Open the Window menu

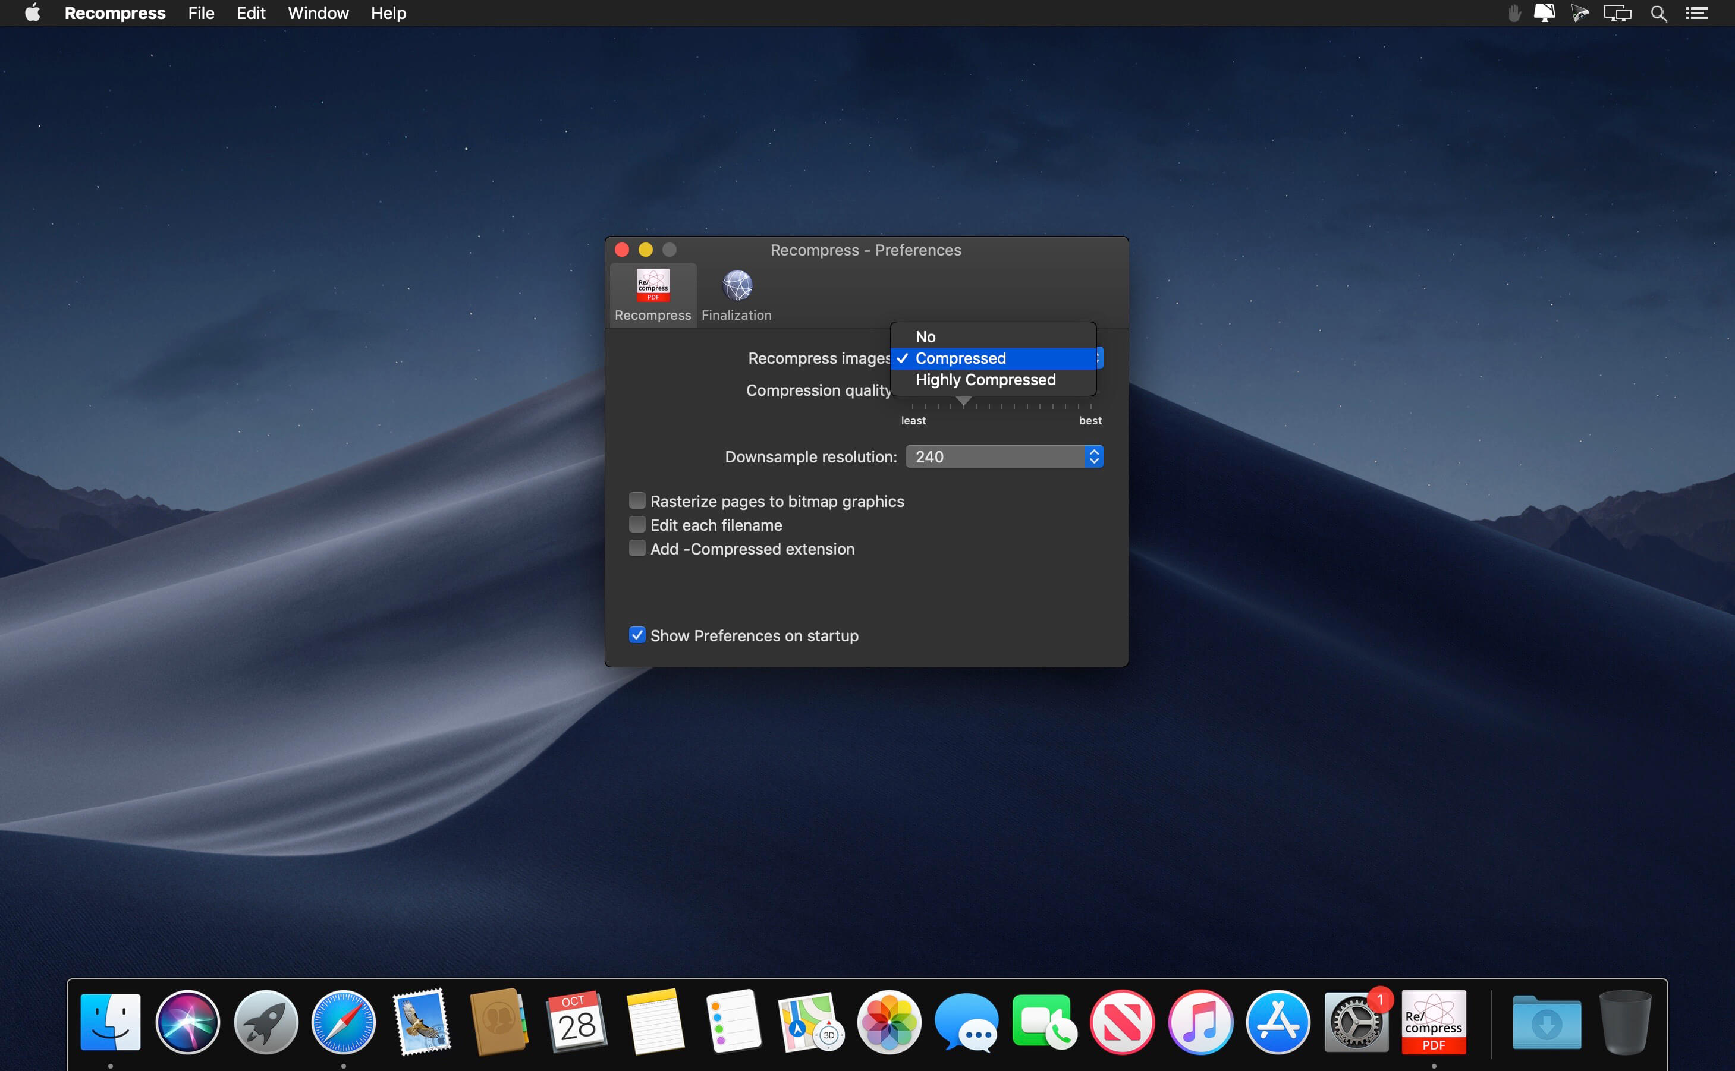point(318,14)
